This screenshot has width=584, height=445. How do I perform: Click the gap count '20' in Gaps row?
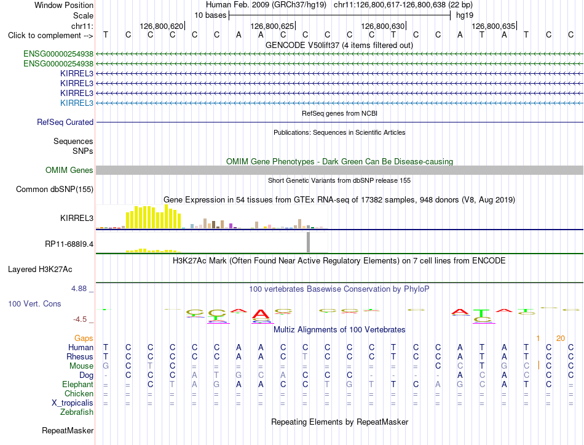(560, 339)
